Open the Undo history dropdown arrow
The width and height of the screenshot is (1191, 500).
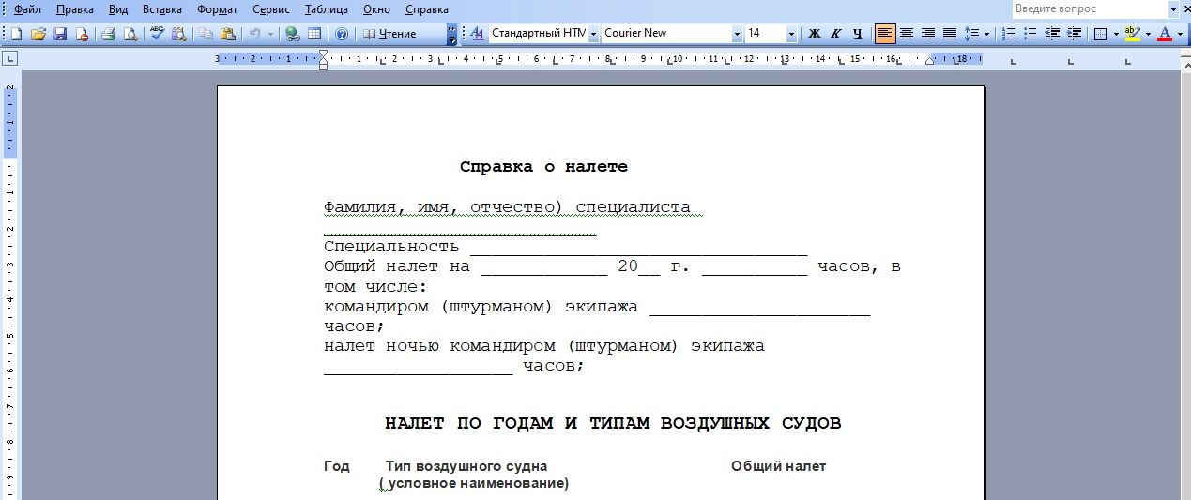click(271, 34)
